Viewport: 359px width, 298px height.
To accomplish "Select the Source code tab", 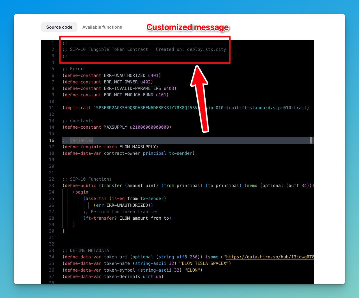I will [59, 27].
